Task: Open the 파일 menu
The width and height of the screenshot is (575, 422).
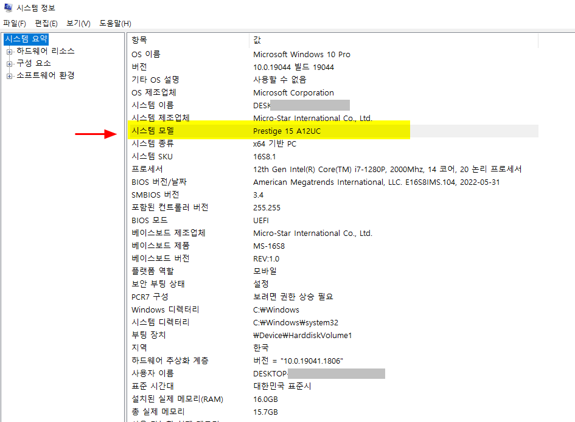Action: (x=14, y=23)
